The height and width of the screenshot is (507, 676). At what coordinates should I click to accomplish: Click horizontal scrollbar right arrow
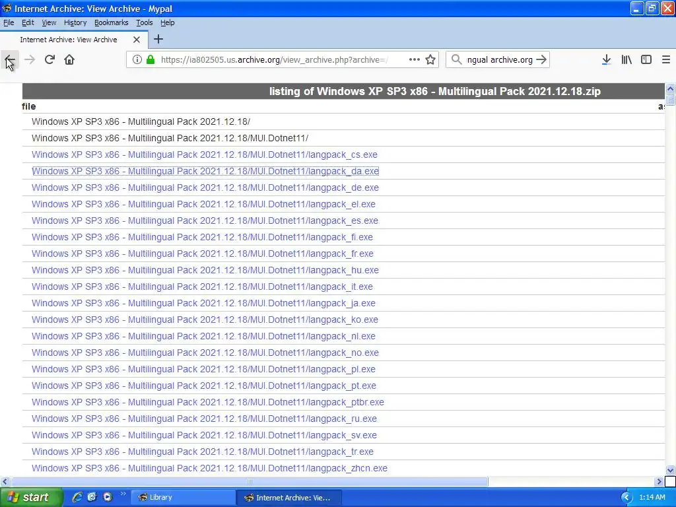[659, 481]
